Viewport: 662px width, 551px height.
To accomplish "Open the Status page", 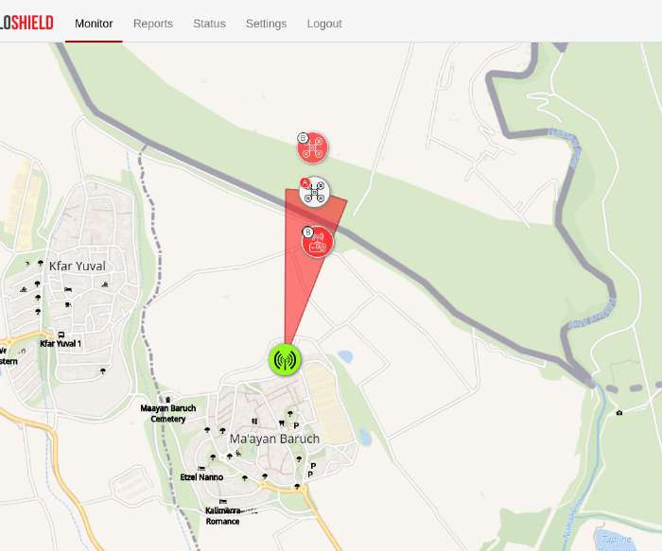I will coord(209,24).
